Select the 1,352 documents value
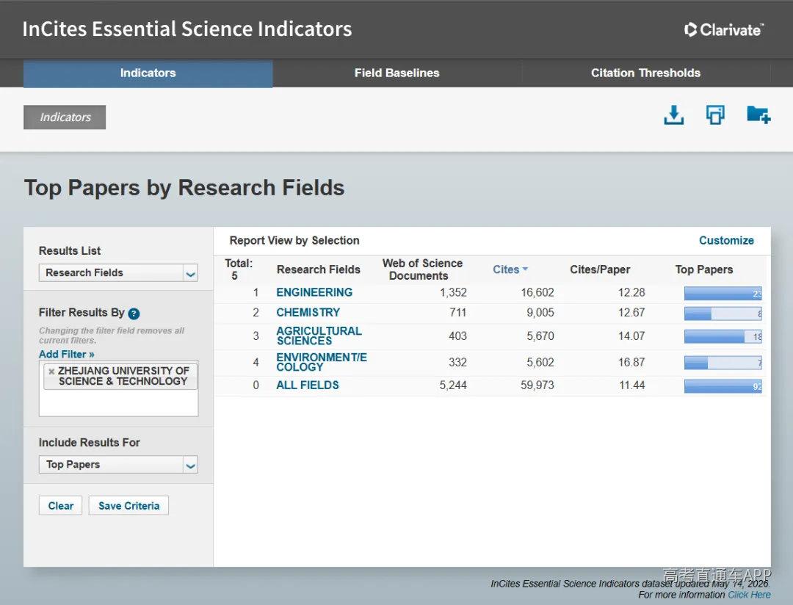The image size is (793, 605). click(x=453, y=292)
